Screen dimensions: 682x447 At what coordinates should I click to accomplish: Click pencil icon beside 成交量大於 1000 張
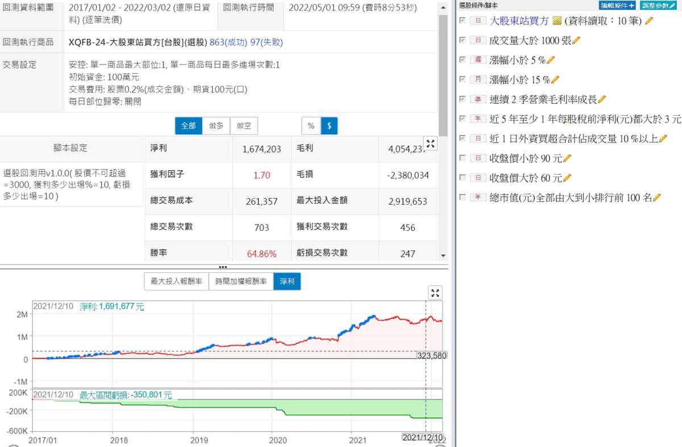pos(576,40)
